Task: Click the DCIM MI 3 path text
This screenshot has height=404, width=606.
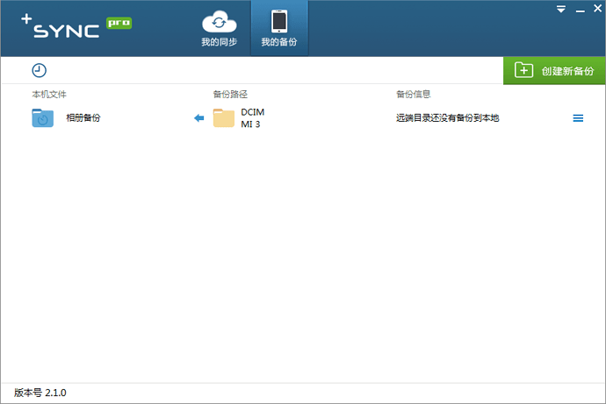Action: [x=252, y=118]
